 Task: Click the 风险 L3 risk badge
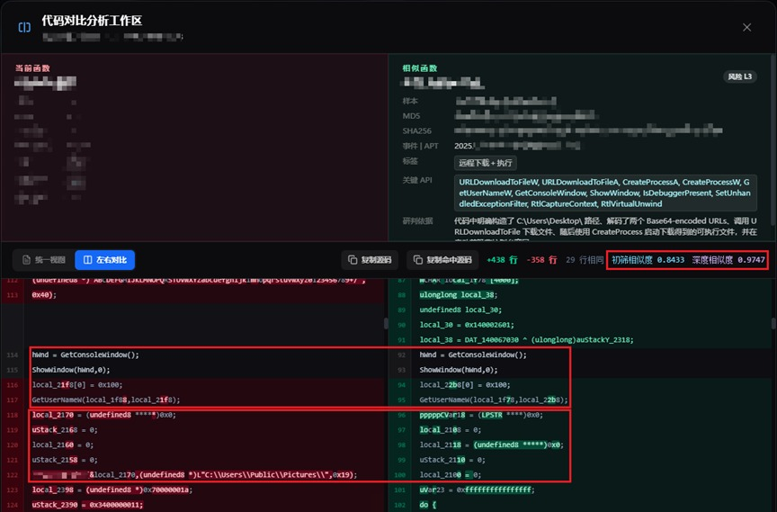(x=740, y=76)
